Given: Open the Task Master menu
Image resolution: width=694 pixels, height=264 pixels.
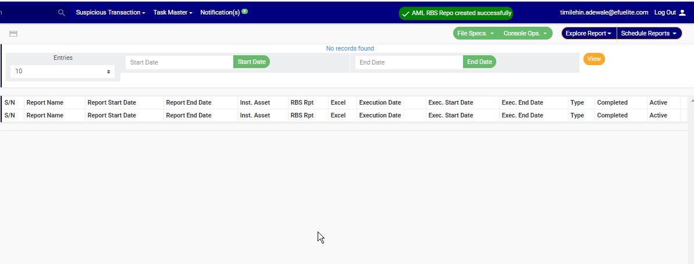Looking at the screenshot, I should (x=173, y=13).
